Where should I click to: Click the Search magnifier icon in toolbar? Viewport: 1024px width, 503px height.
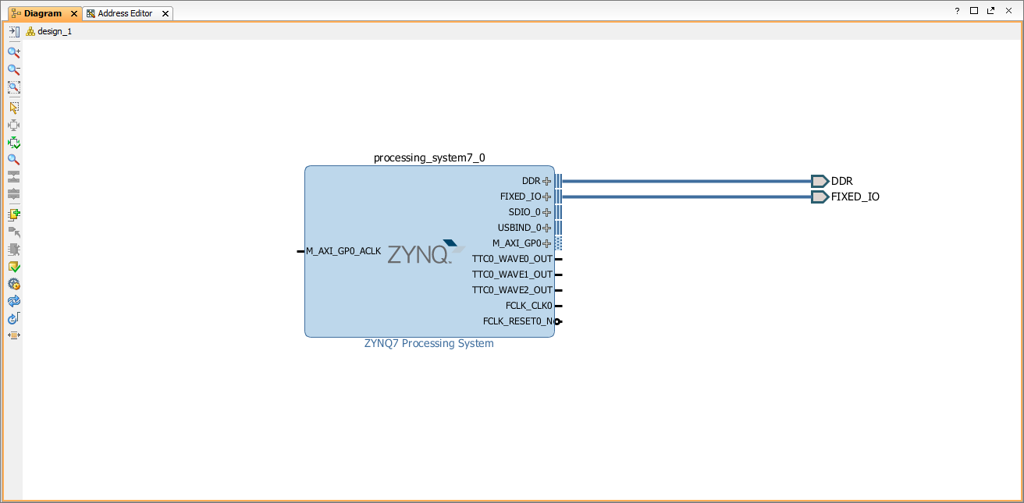coord(13,160)
